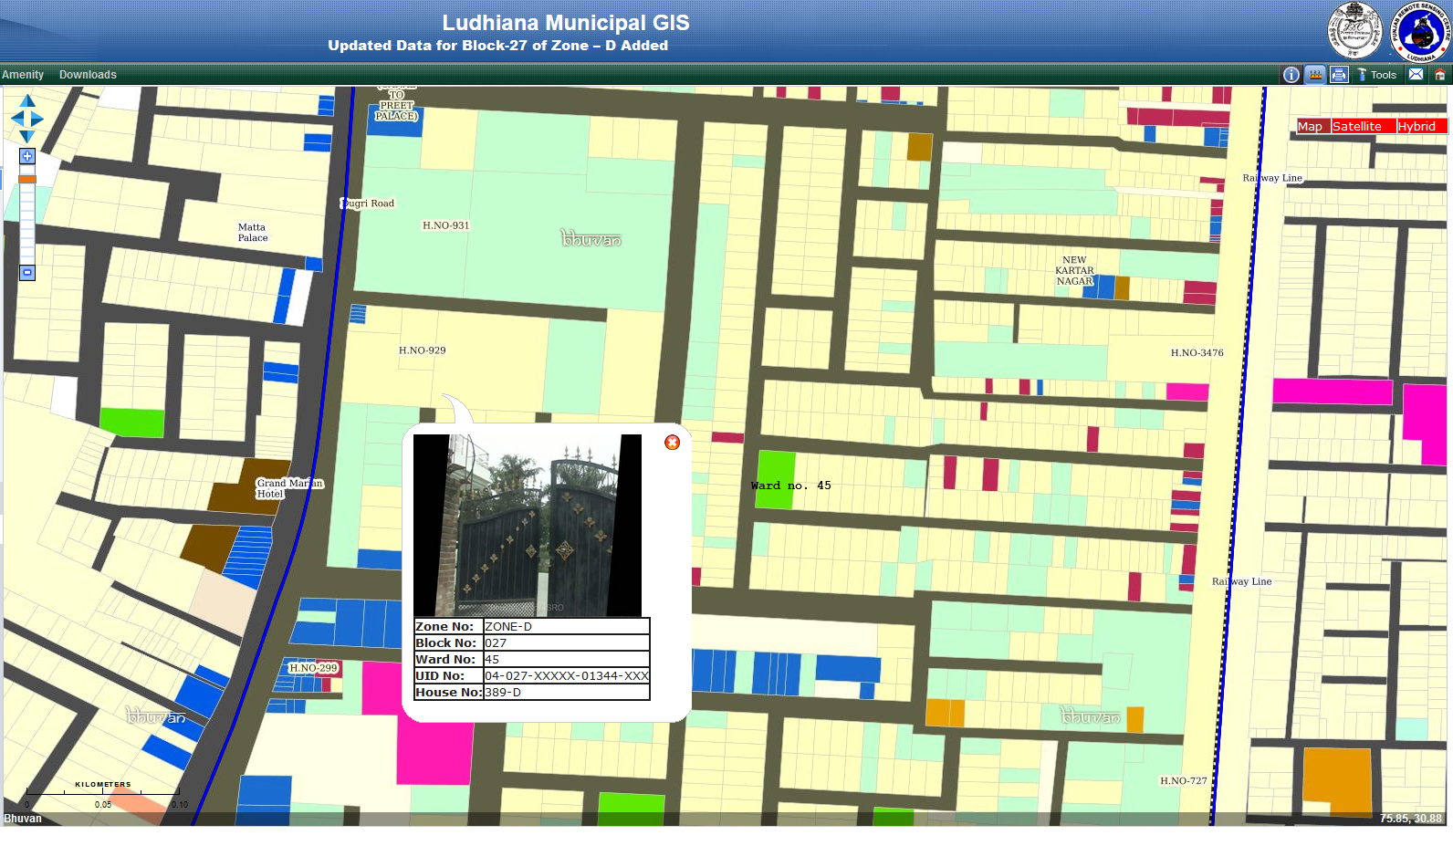Image resolution: width=1453 pixels, height=846 pixels.
Task: Close the property info popup
Action: pos(672,443)
